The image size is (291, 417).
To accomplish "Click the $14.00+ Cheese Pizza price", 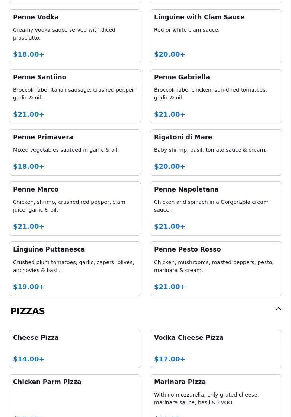I will [29, 359].
